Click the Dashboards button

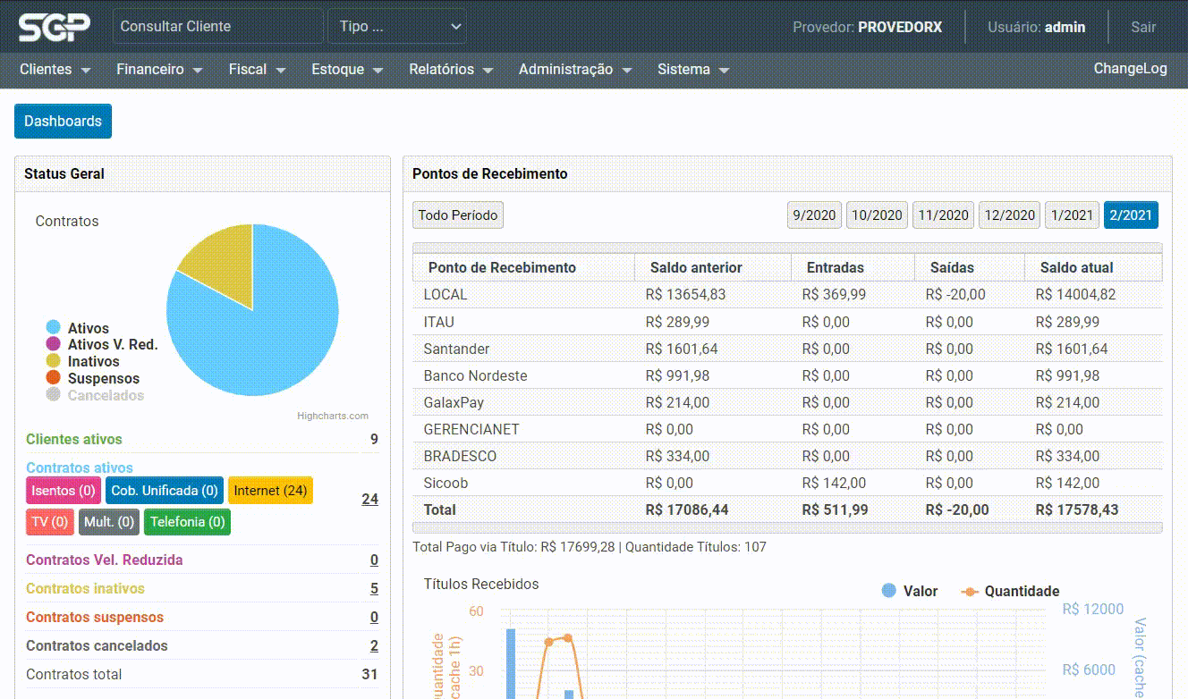click(63, 122)
